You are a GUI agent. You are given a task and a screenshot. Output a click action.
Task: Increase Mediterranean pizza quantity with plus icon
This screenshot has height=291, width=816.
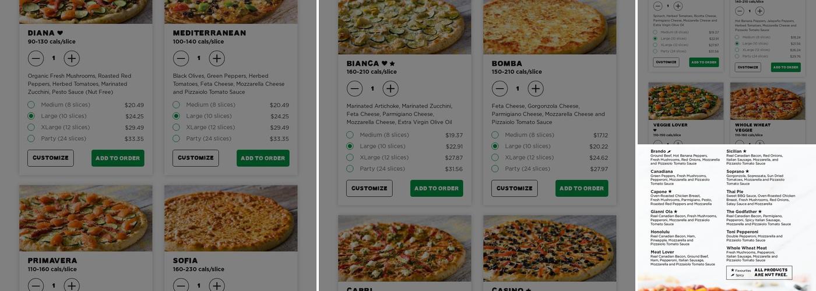click(217, 58)
